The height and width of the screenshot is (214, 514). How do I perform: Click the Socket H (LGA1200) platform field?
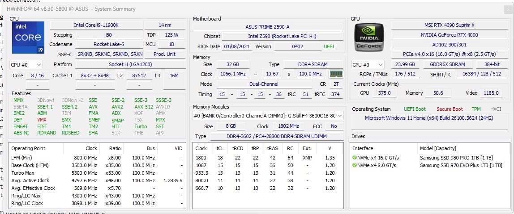(130, 64)
